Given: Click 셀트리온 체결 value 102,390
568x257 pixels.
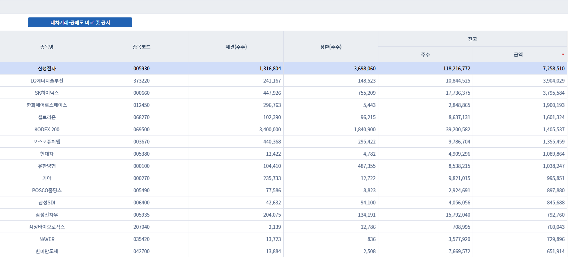Looking at the screenshot, I should [272, 117].
